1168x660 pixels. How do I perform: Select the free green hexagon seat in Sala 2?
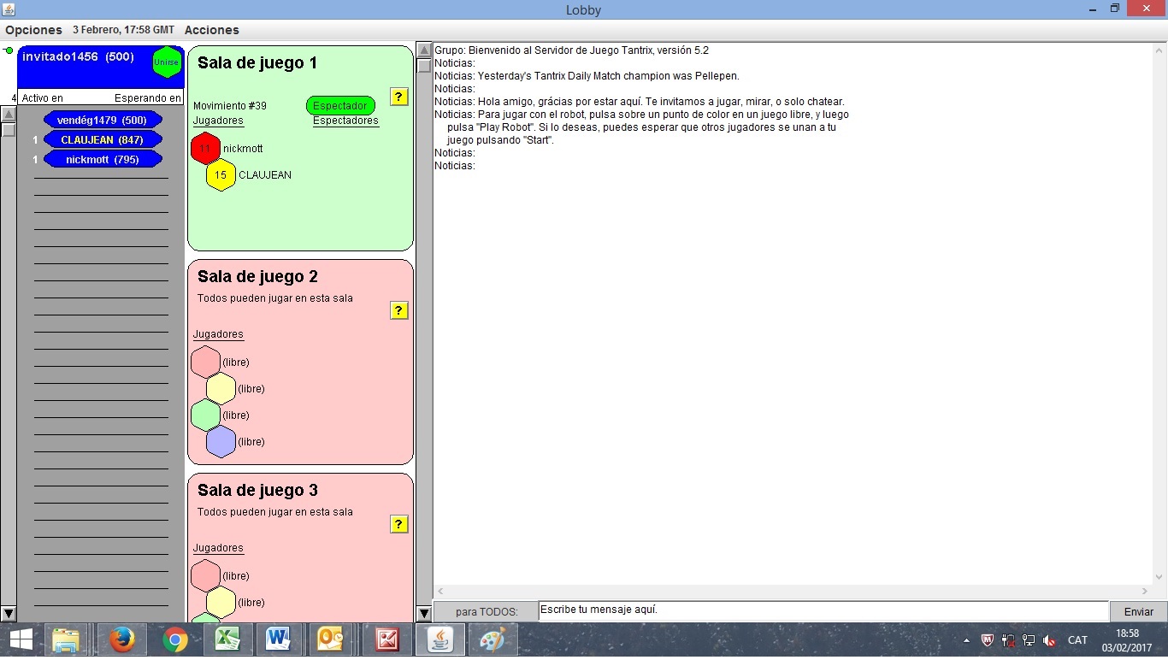205,415
